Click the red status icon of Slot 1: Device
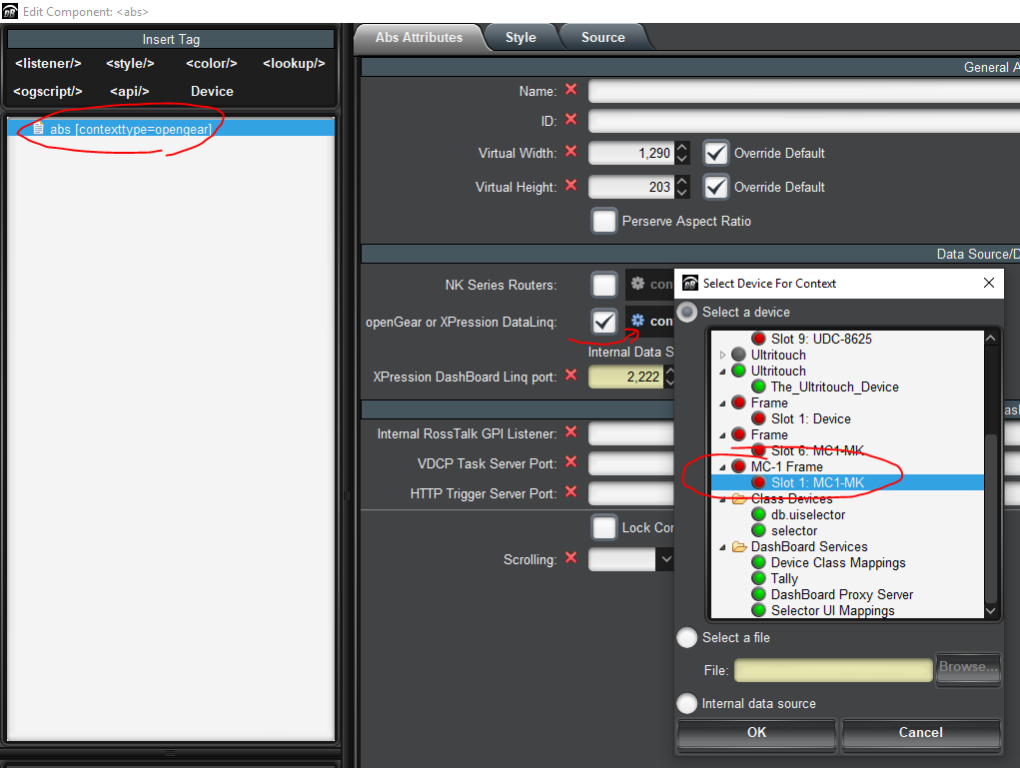1020x768 pixels. 758,418
